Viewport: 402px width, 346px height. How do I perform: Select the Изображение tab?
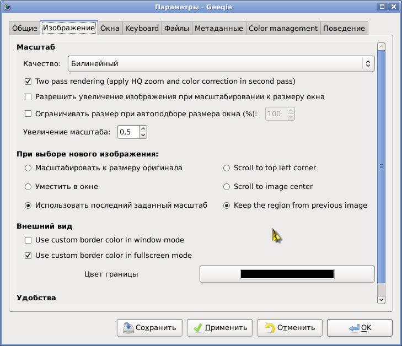(69, 28)
